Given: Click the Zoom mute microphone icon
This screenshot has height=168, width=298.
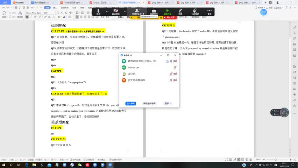Looking at the screenshot, I should point(98,12).
